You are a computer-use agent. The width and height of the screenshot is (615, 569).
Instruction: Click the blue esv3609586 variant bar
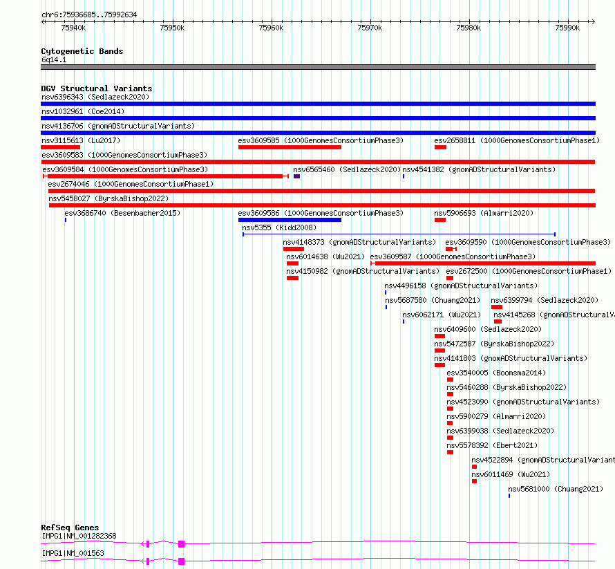(x=290, y=220)
